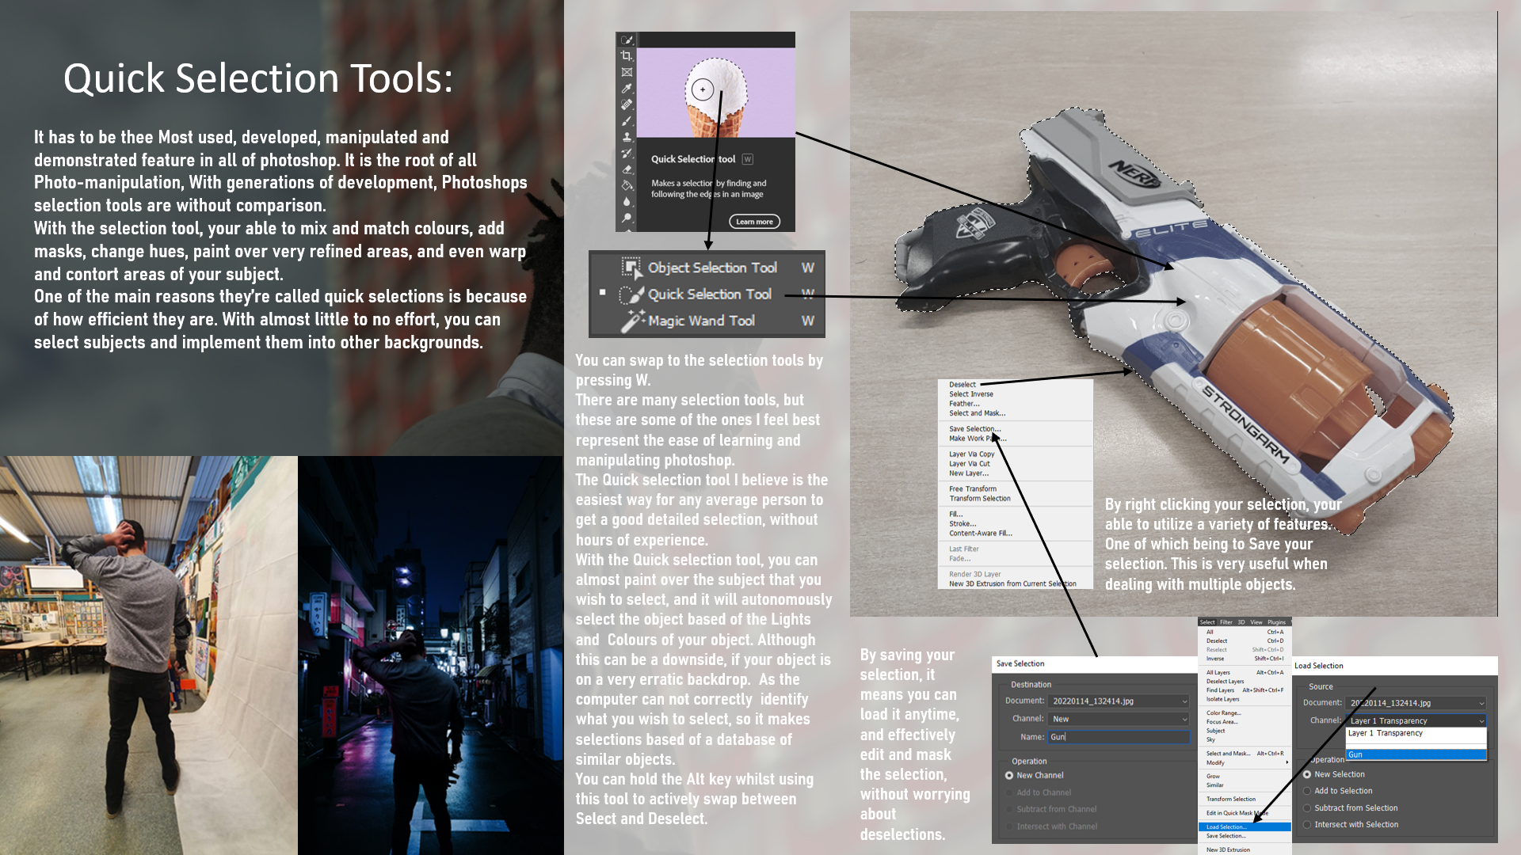
Task: Choose Subtract from Selection radio option
Action: click(x=1307, y=808)
